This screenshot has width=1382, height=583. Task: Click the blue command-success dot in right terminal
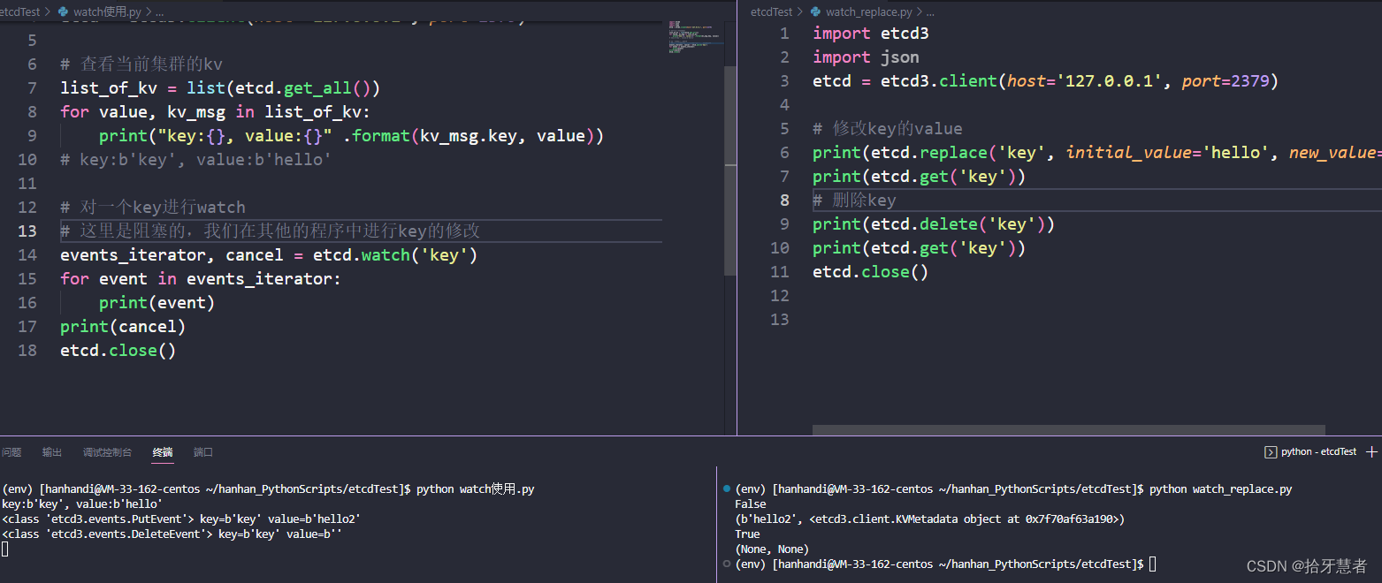click(727, 488)
